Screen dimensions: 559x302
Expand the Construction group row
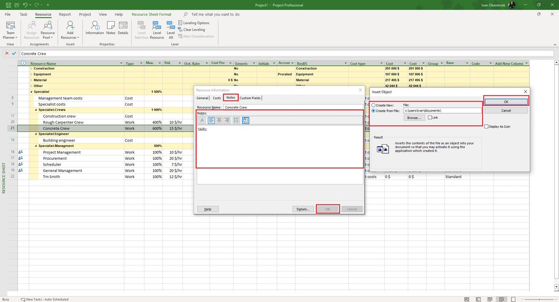[31, 68]
